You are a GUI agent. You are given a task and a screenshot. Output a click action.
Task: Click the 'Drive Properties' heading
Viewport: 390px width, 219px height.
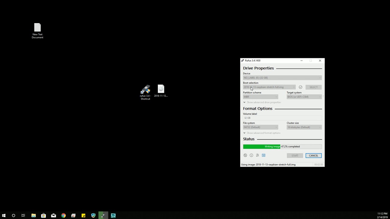point(258,68)
